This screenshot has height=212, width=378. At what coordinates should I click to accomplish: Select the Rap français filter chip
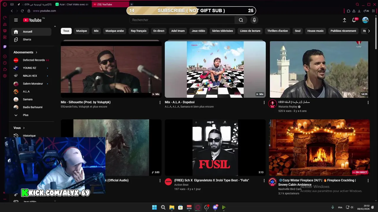139,31
